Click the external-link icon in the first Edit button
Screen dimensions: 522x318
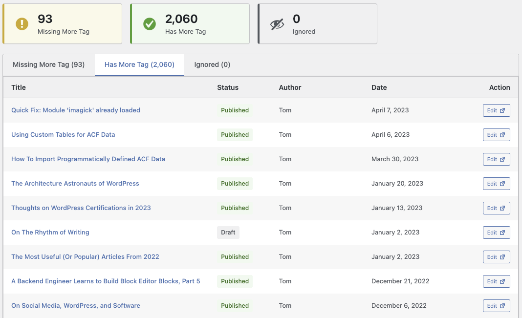pos(503,110)
